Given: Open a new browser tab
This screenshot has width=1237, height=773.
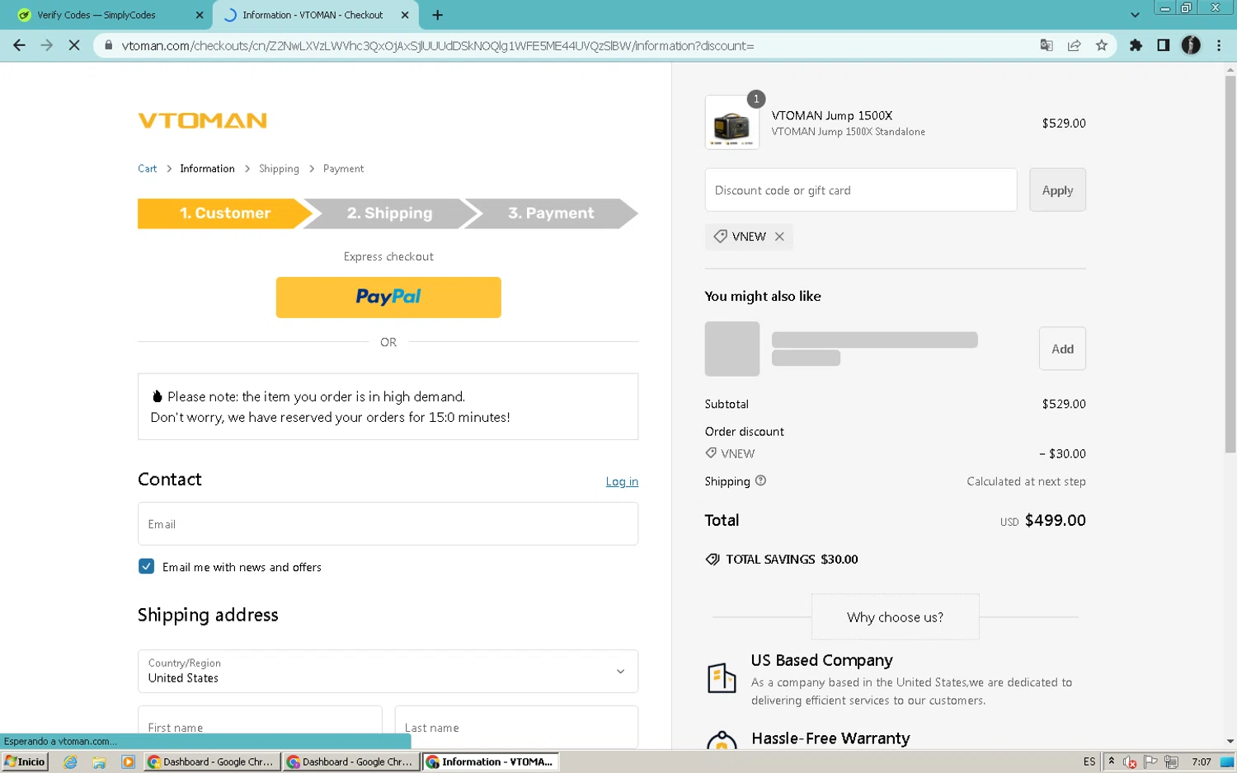Looking at the screenshot, I should point(437,15).
